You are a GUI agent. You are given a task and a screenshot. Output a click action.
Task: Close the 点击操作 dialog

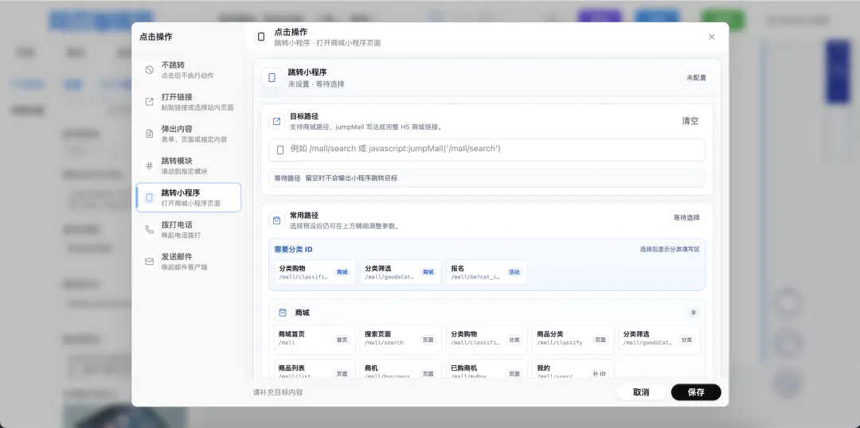(711, 37)
